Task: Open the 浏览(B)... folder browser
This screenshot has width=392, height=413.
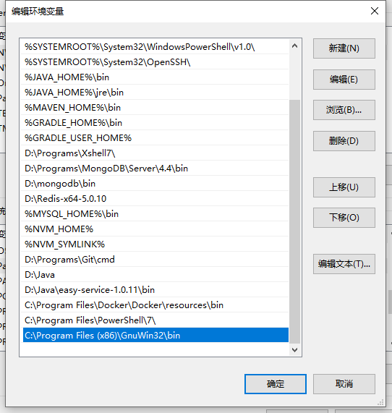Action: pos(344,110)
